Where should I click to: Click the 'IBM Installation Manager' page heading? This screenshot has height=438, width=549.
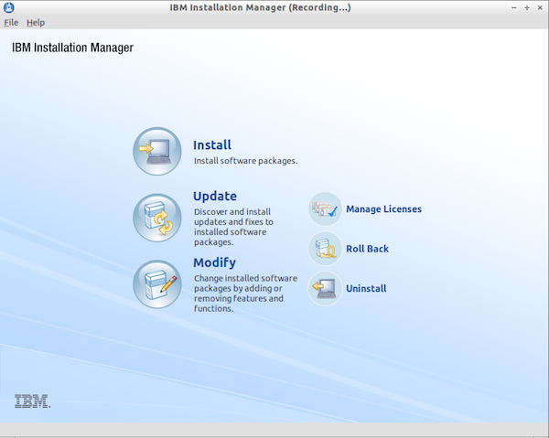click(x=72, y=48)
